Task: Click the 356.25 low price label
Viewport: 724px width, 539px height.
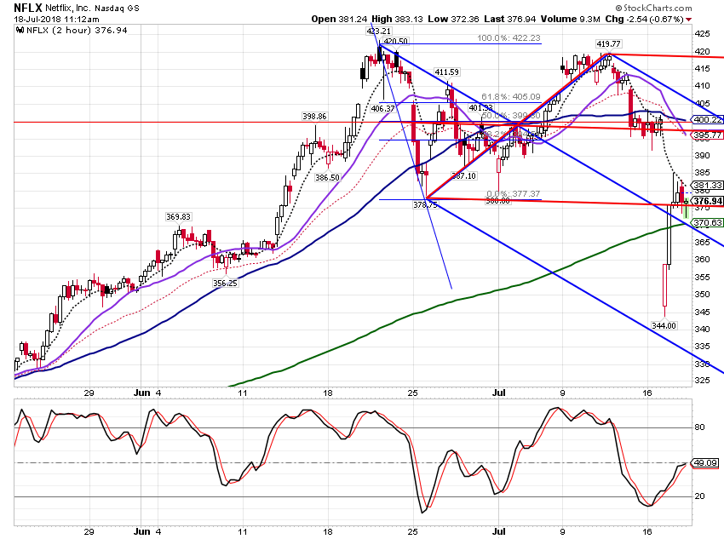Action: tap(226, 283)
